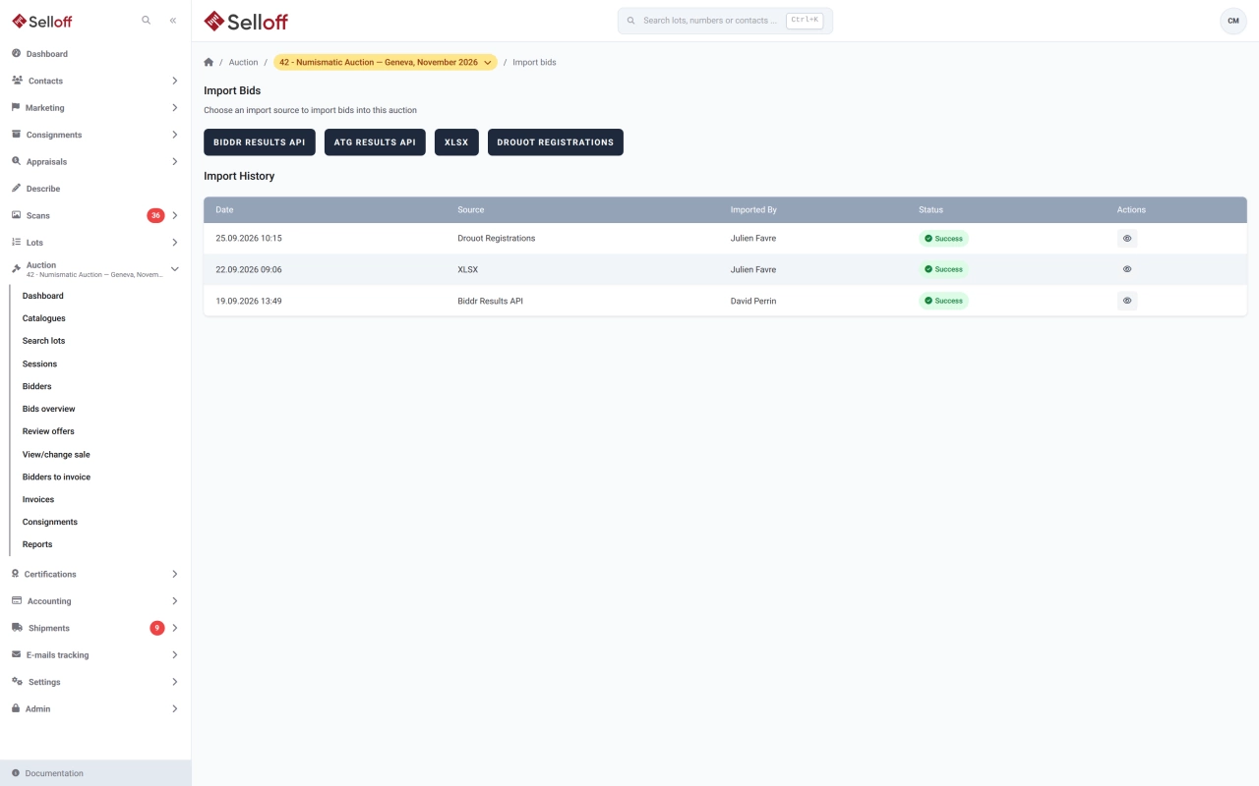The width and height of the screenshot is (1259, 786).
Task: Click the Marketing flag icon
Action: coord(16,108)
